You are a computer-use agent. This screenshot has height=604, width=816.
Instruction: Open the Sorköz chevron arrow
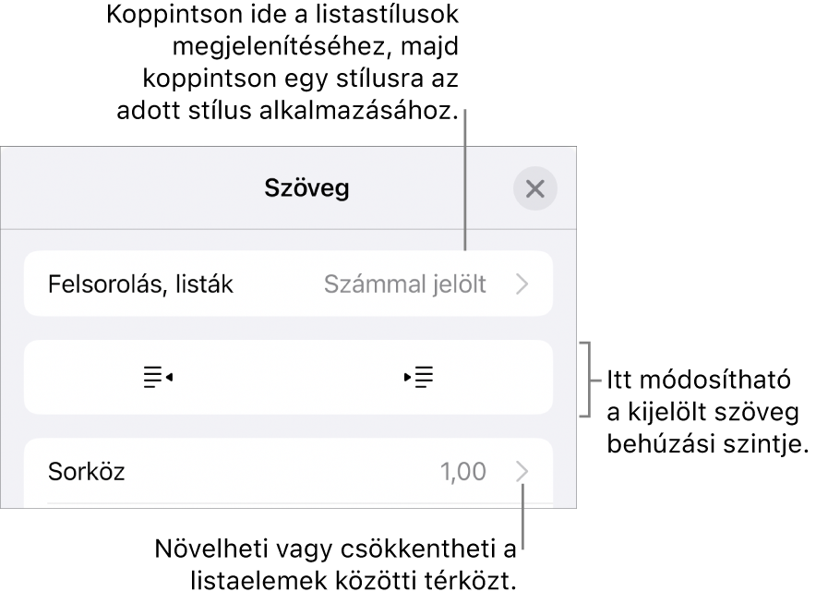pyautogui.click(x=522, y=472)
